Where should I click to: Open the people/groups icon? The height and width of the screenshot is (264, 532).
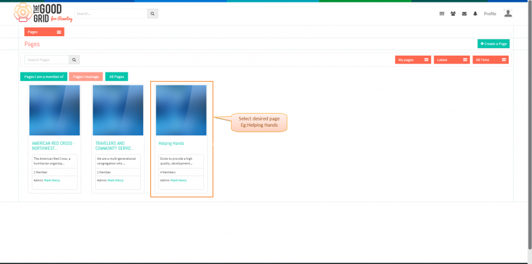pos(453,14)
